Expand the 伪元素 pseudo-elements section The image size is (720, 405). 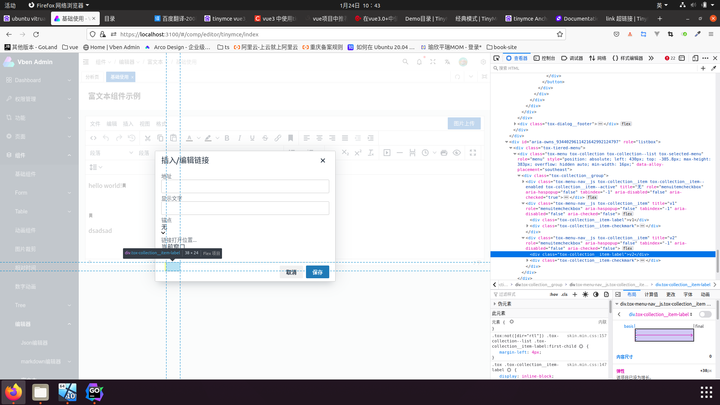pyautogui.click(x=495, y=304)
